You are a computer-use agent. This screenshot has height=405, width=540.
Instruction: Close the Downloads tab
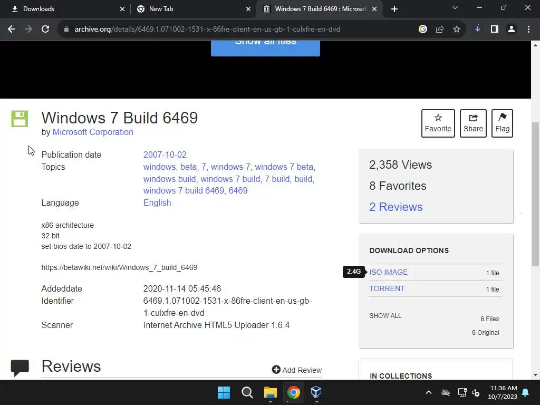(x=122, y=9)
